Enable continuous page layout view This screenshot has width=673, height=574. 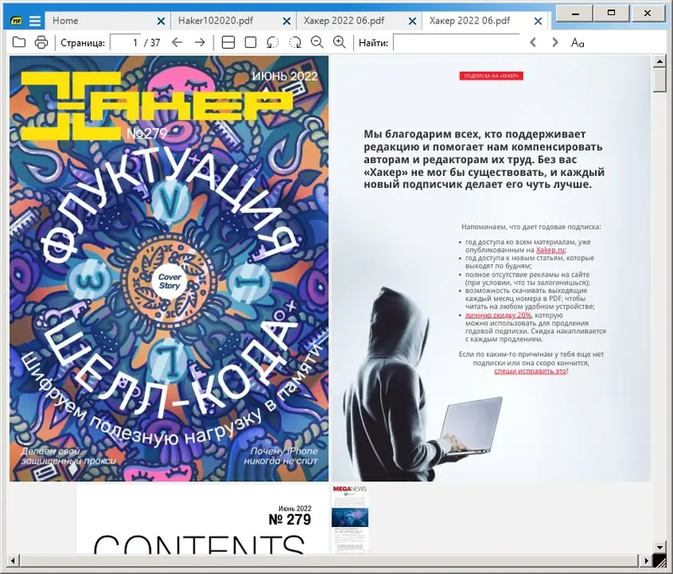click(227, 40)
